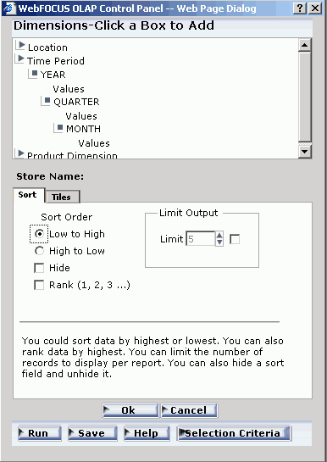The width and height of the screenshot is (327, 462).
Task: Collapse the Time Period dimension
Action: click(x=21, y=58)
